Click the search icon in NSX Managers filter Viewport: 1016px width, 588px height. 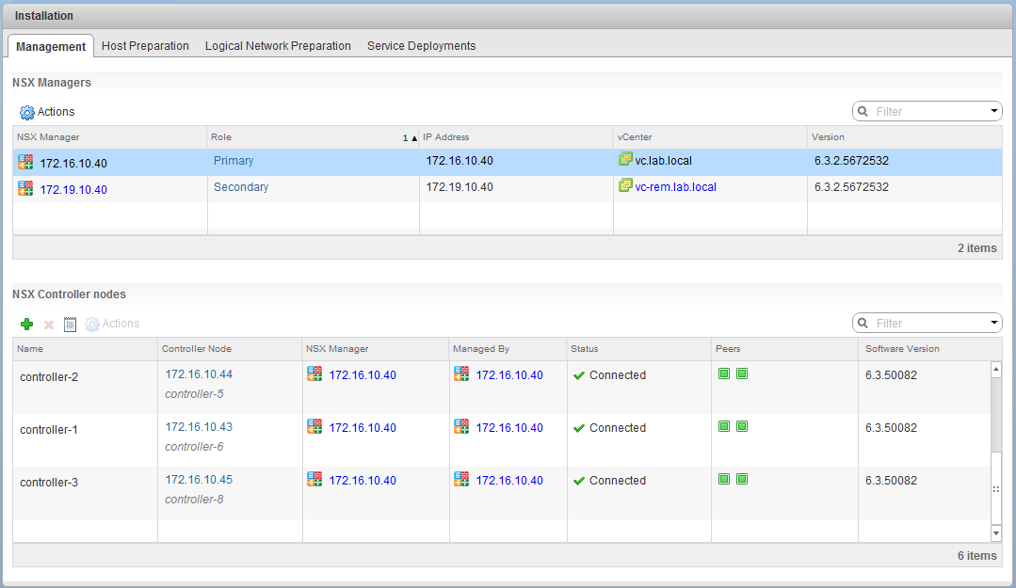tap(863, 111)
